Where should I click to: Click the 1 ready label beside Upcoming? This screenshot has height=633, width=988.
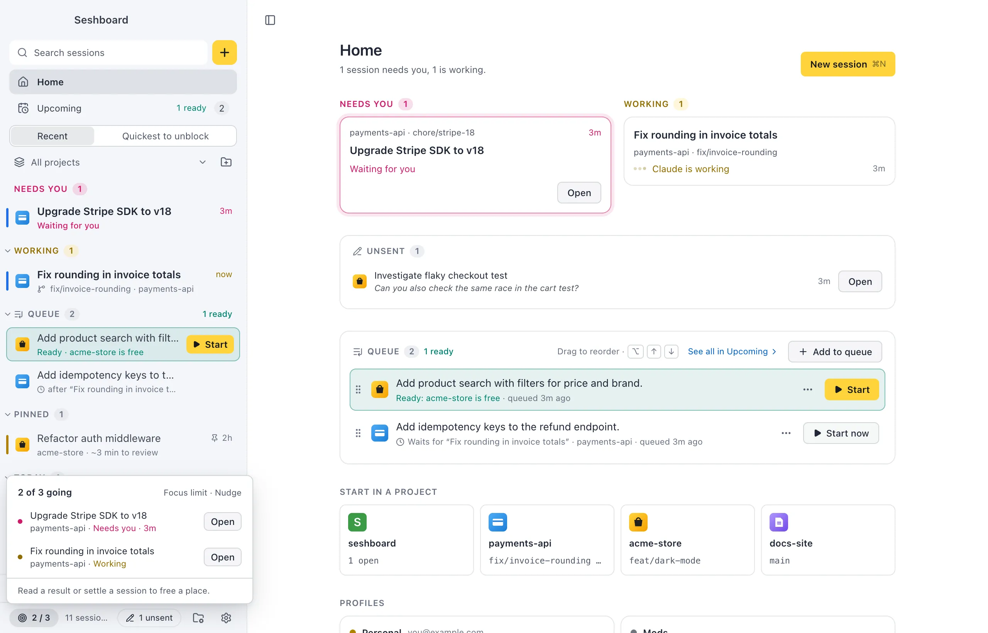point(191,108)
